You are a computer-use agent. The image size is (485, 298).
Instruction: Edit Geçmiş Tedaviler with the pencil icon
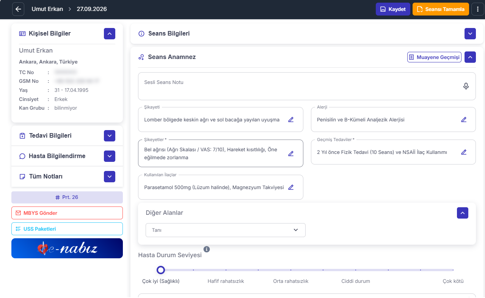click(463, 152)
